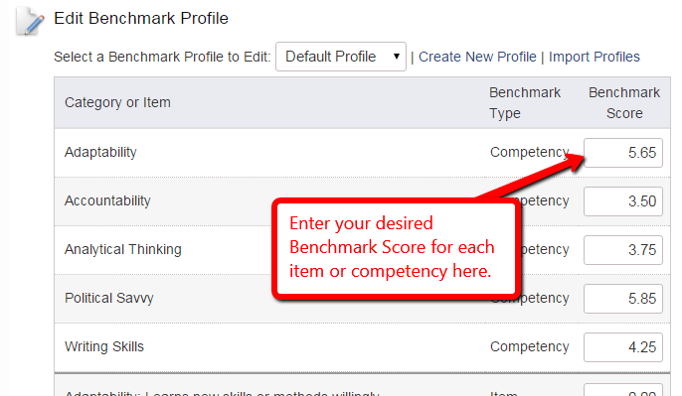Select the Writing Skills category row
The width and height of the screenshot is (682, 396).
click(362, 347)
